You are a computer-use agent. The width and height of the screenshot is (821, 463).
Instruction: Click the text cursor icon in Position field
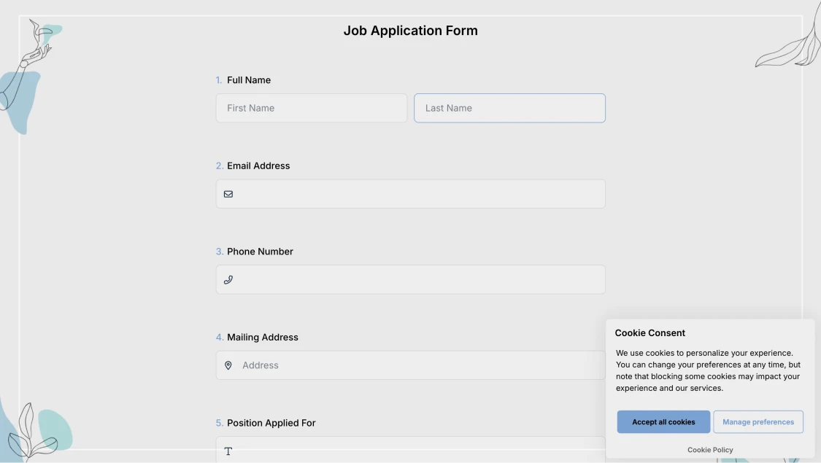tap(228, 451)
